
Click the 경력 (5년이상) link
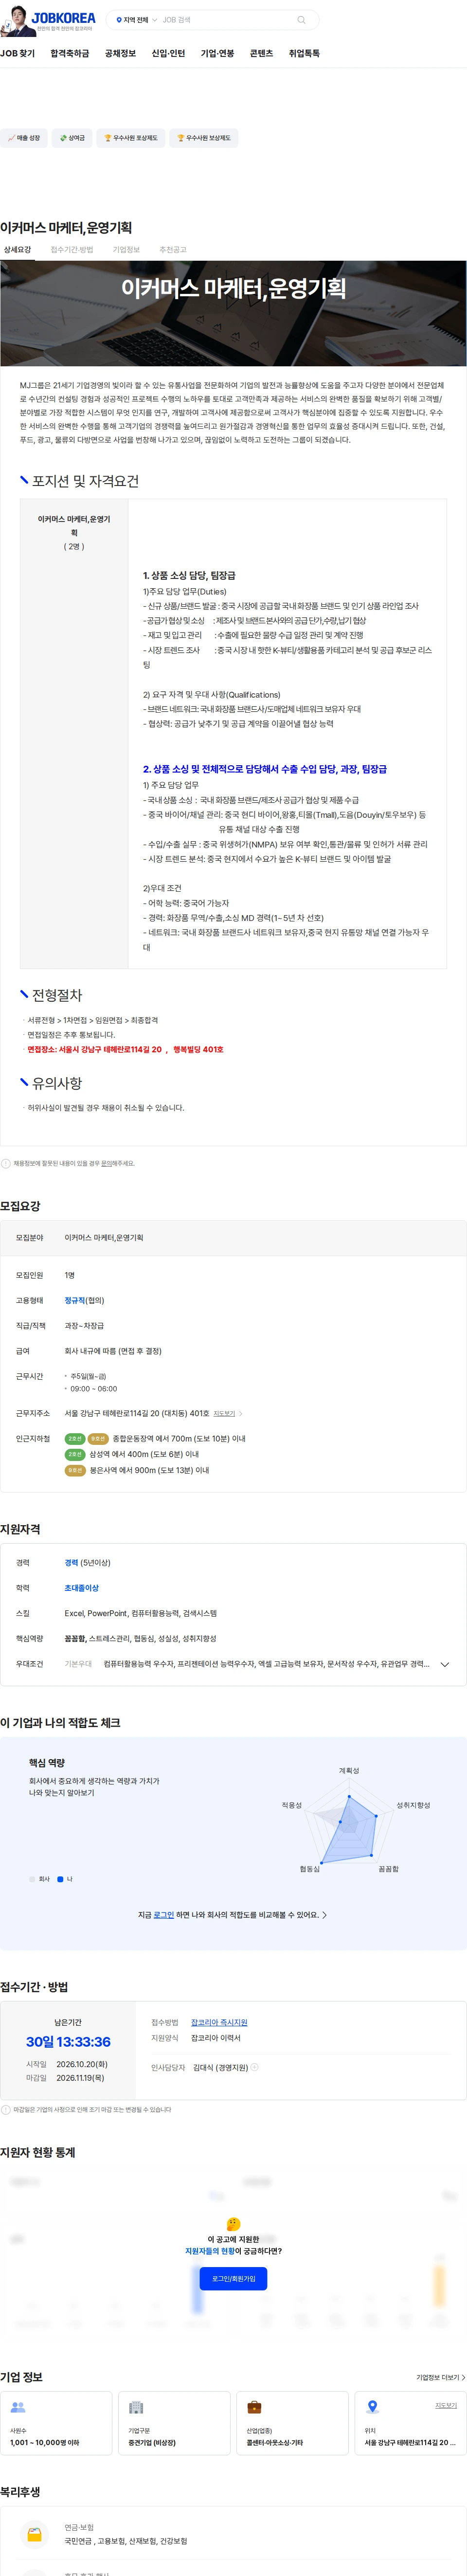click(87, 1562)
